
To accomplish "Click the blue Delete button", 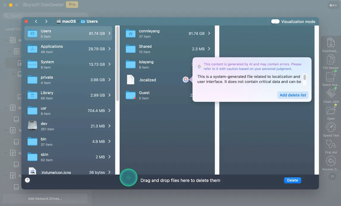I will click(x=292, y=180).
